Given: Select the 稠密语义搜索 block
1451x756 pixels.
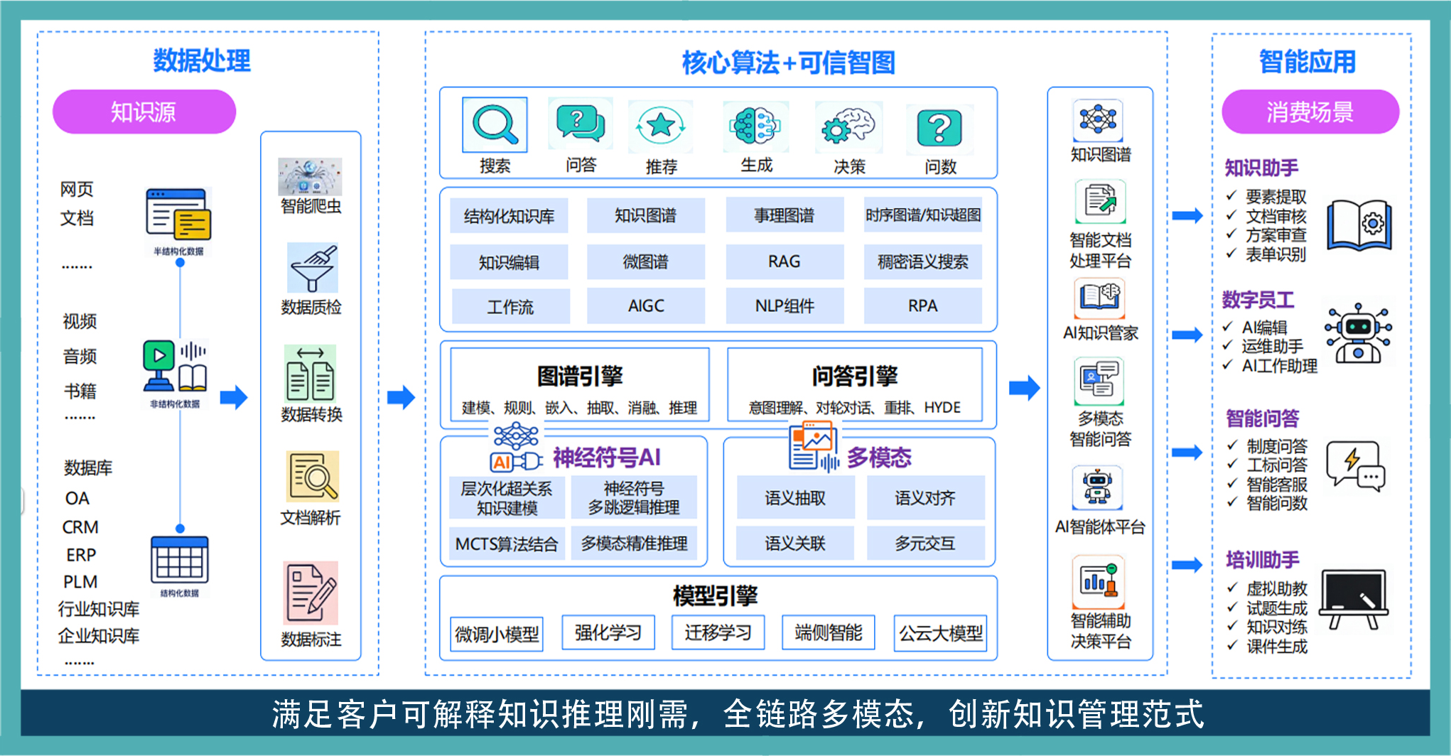Looking at the screenshot, I should [x=923, y=261].
